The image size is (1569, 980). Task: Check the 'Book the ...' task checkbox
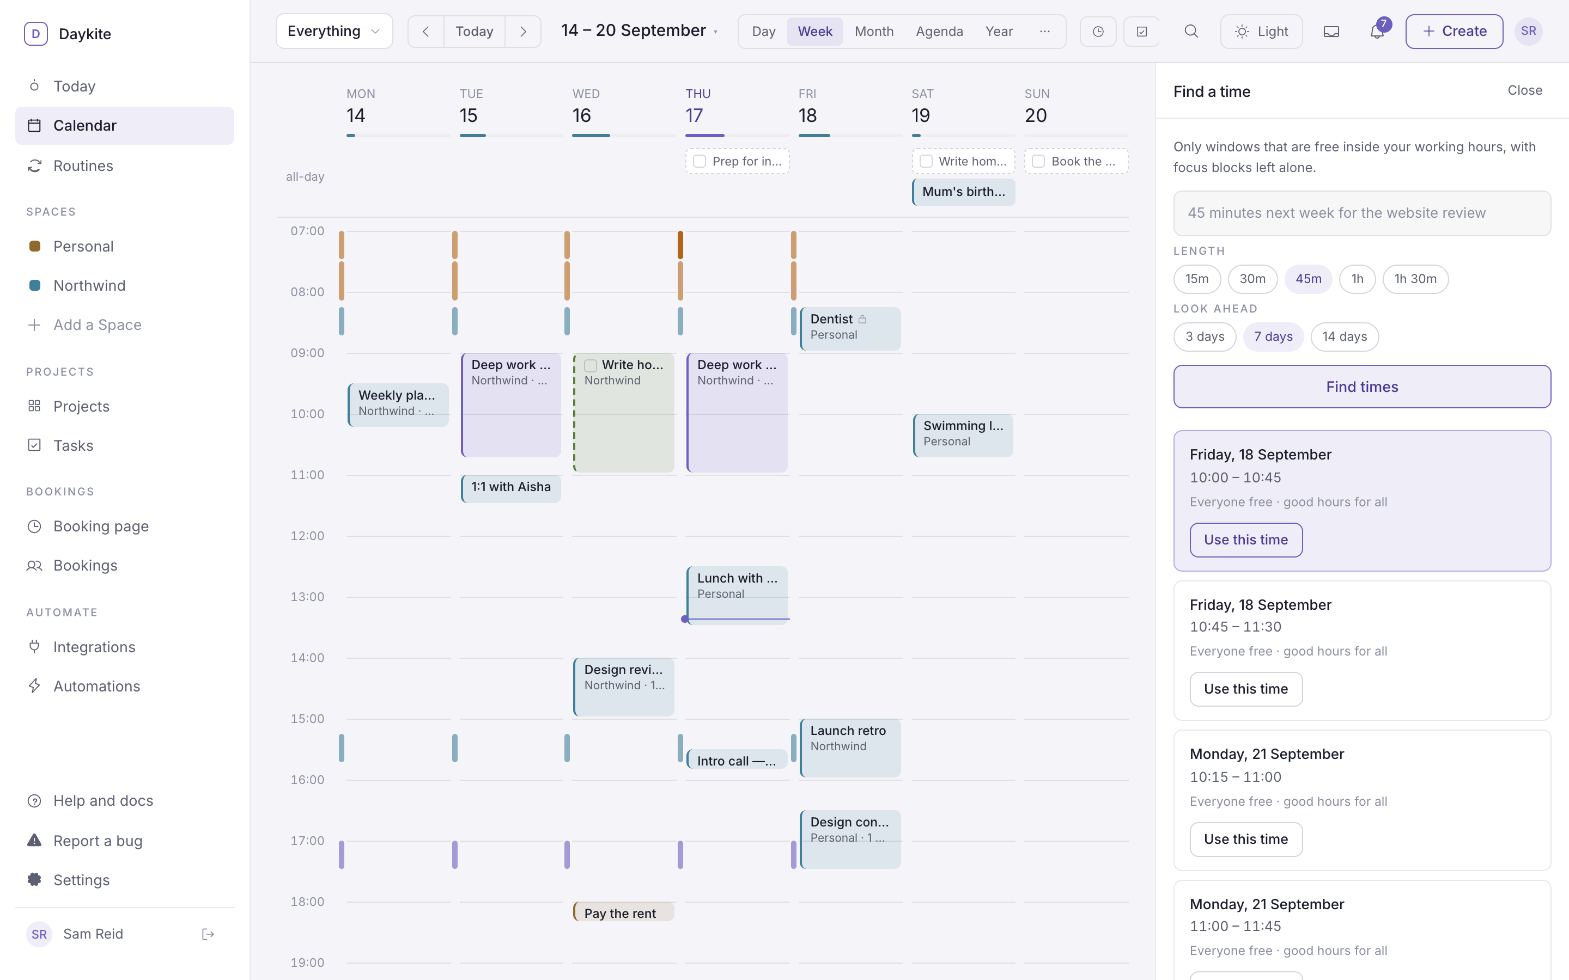(1039, 161)
